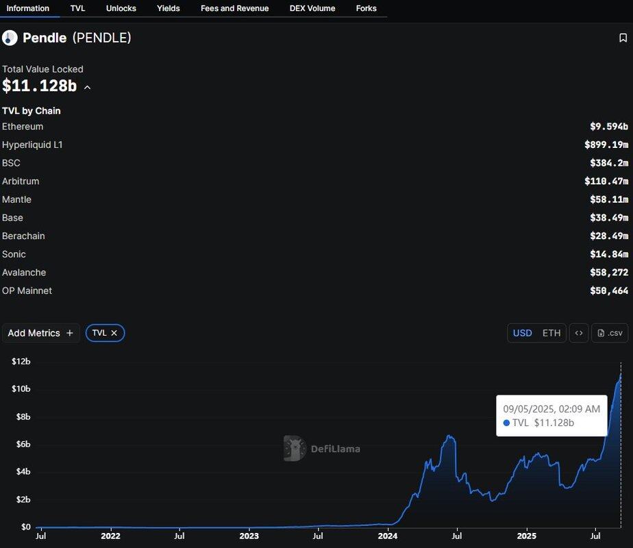
Task: Click the $28.49m Berachain value
Action: pos(609,236)
